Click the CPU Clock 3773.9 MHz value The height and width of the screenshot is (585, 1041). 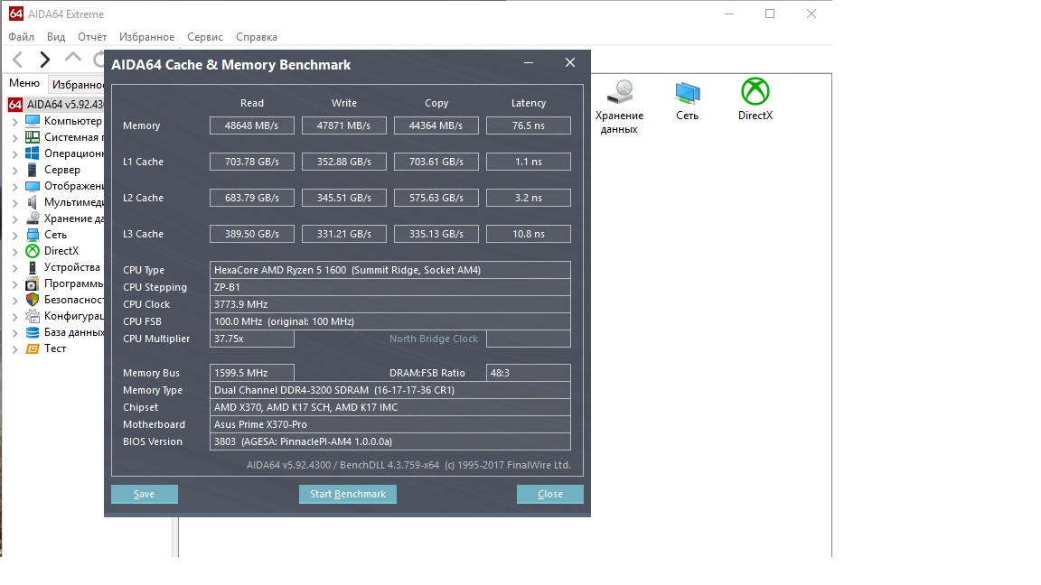(390, 304)
